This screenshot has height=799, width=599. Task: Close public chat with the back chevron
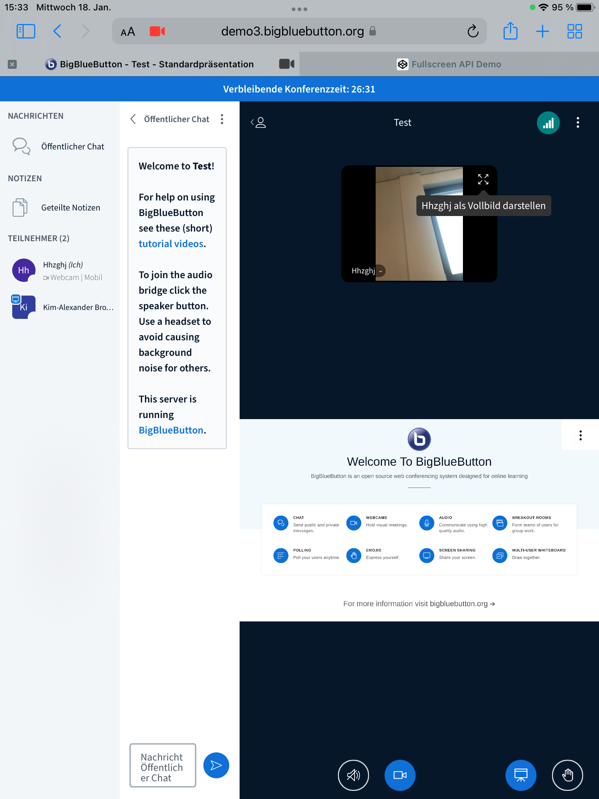click(133, 119)
